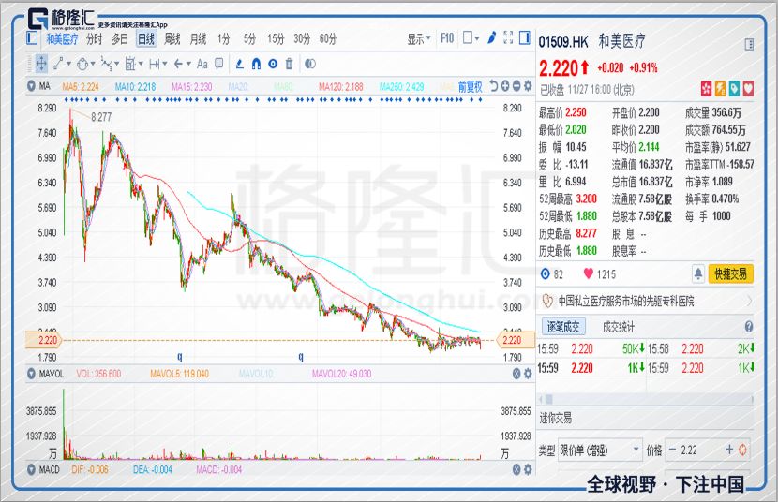Switch to 多日 multi-day chart
This screenshot has width=778, height=502.
tap(120, 38)
